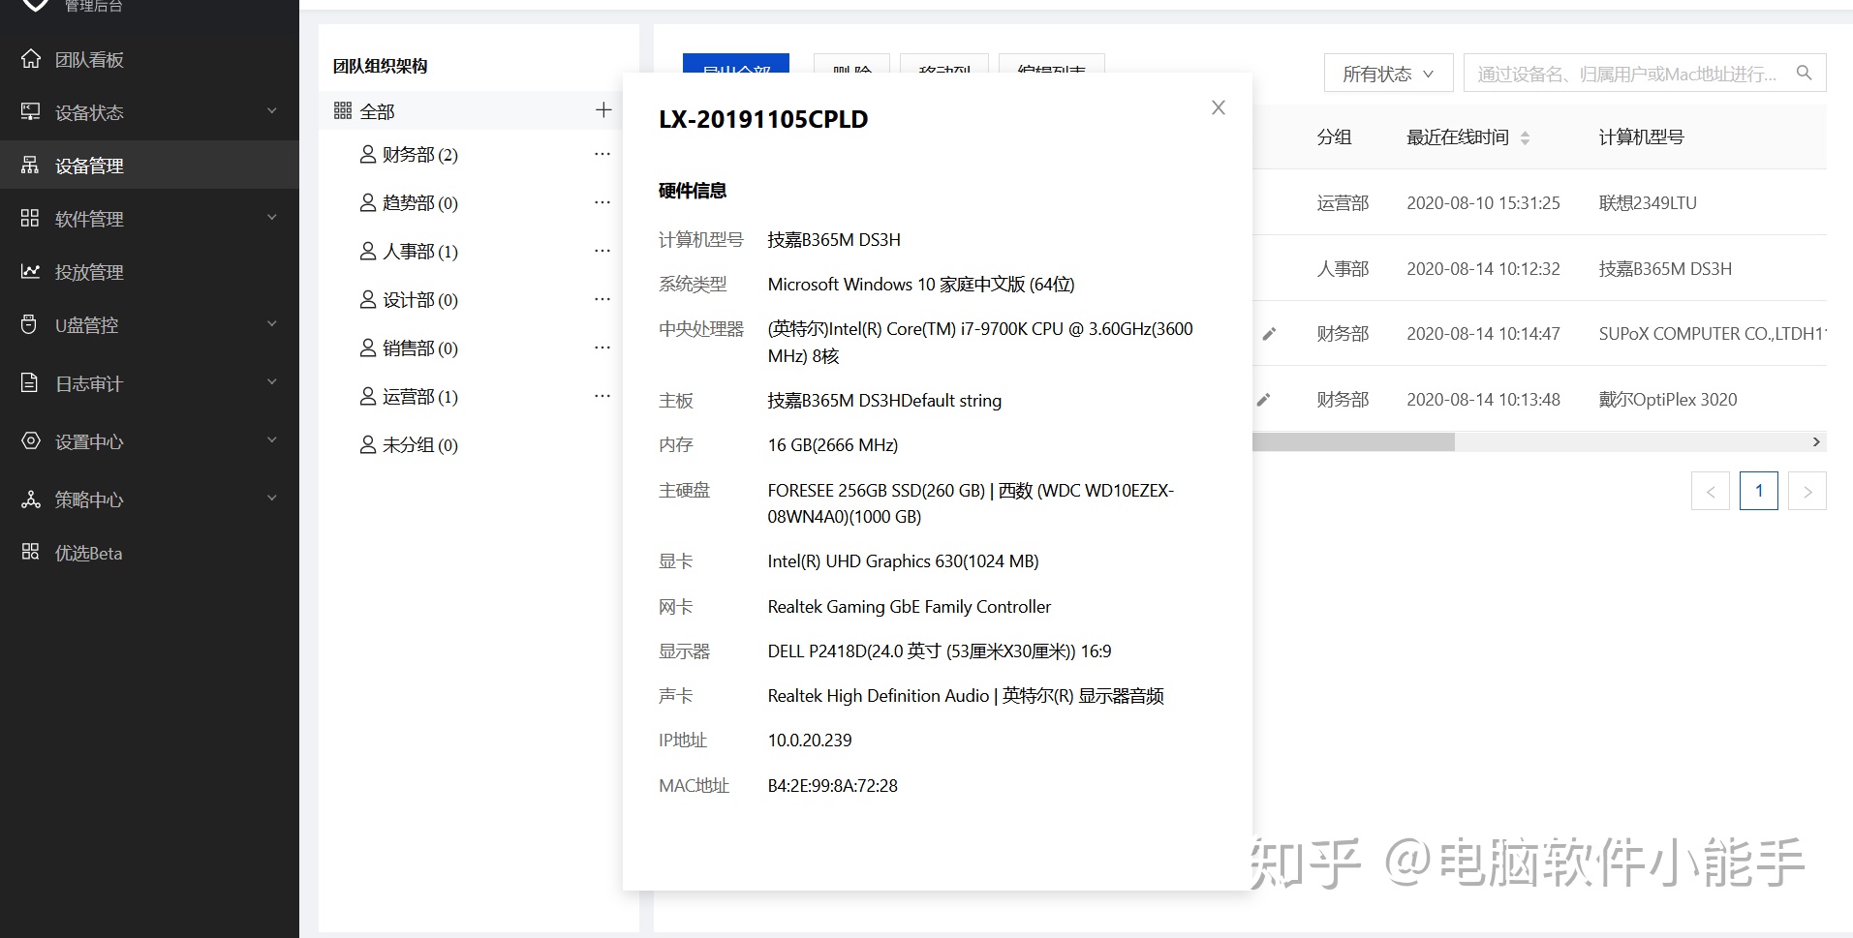The height and width of the screenshot is (938, 1853).
Task: Click edit pencil on Dell OptiPlex row
Action: coord(1263,400)
